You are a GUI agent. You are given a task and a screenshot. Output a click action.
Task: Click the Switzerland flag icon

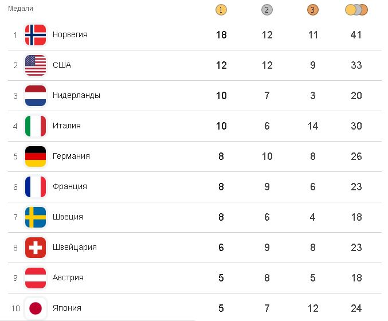click(x=35, y=248)
